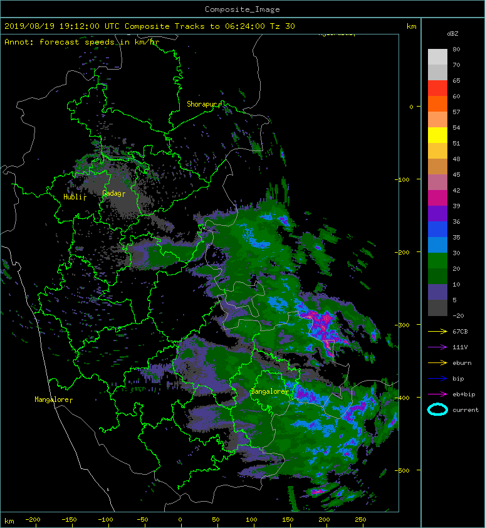The image size is (485, 528).
Task: Click the bip blue arrow legend icon
Action: 437,379
